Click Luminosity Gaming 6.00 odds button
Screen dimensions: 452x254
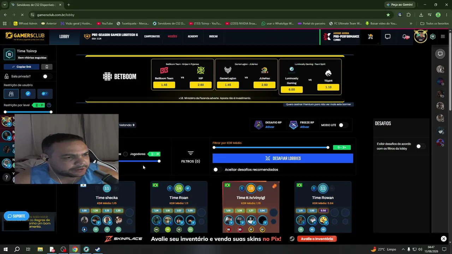click(292, 90)
